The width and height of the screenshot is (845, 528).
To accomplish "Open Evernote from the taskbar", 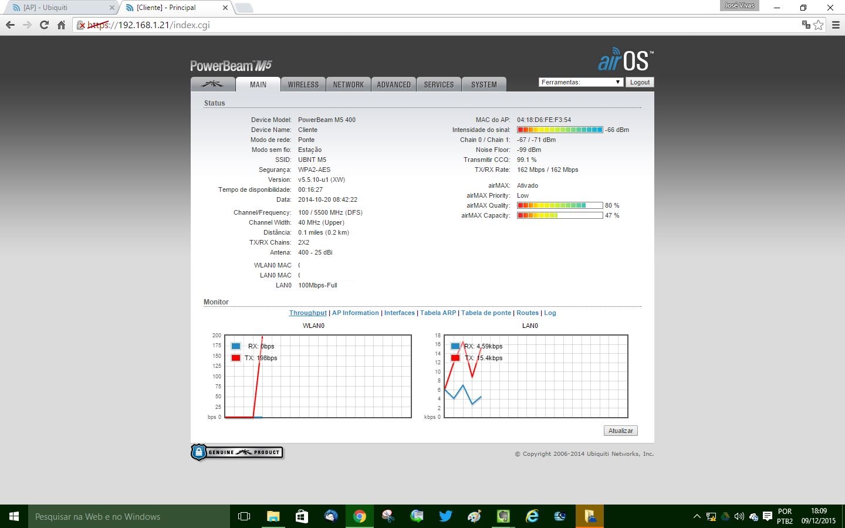I will pos(503,516).
